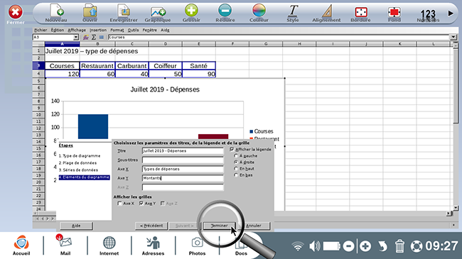This screenshot has height=259, width=462.
Task: Open the Couleur color wheel
Action: (x=259, y=11)
